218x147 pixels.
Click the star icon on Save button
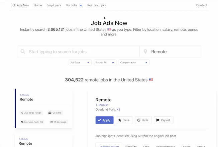coord(120,120)
